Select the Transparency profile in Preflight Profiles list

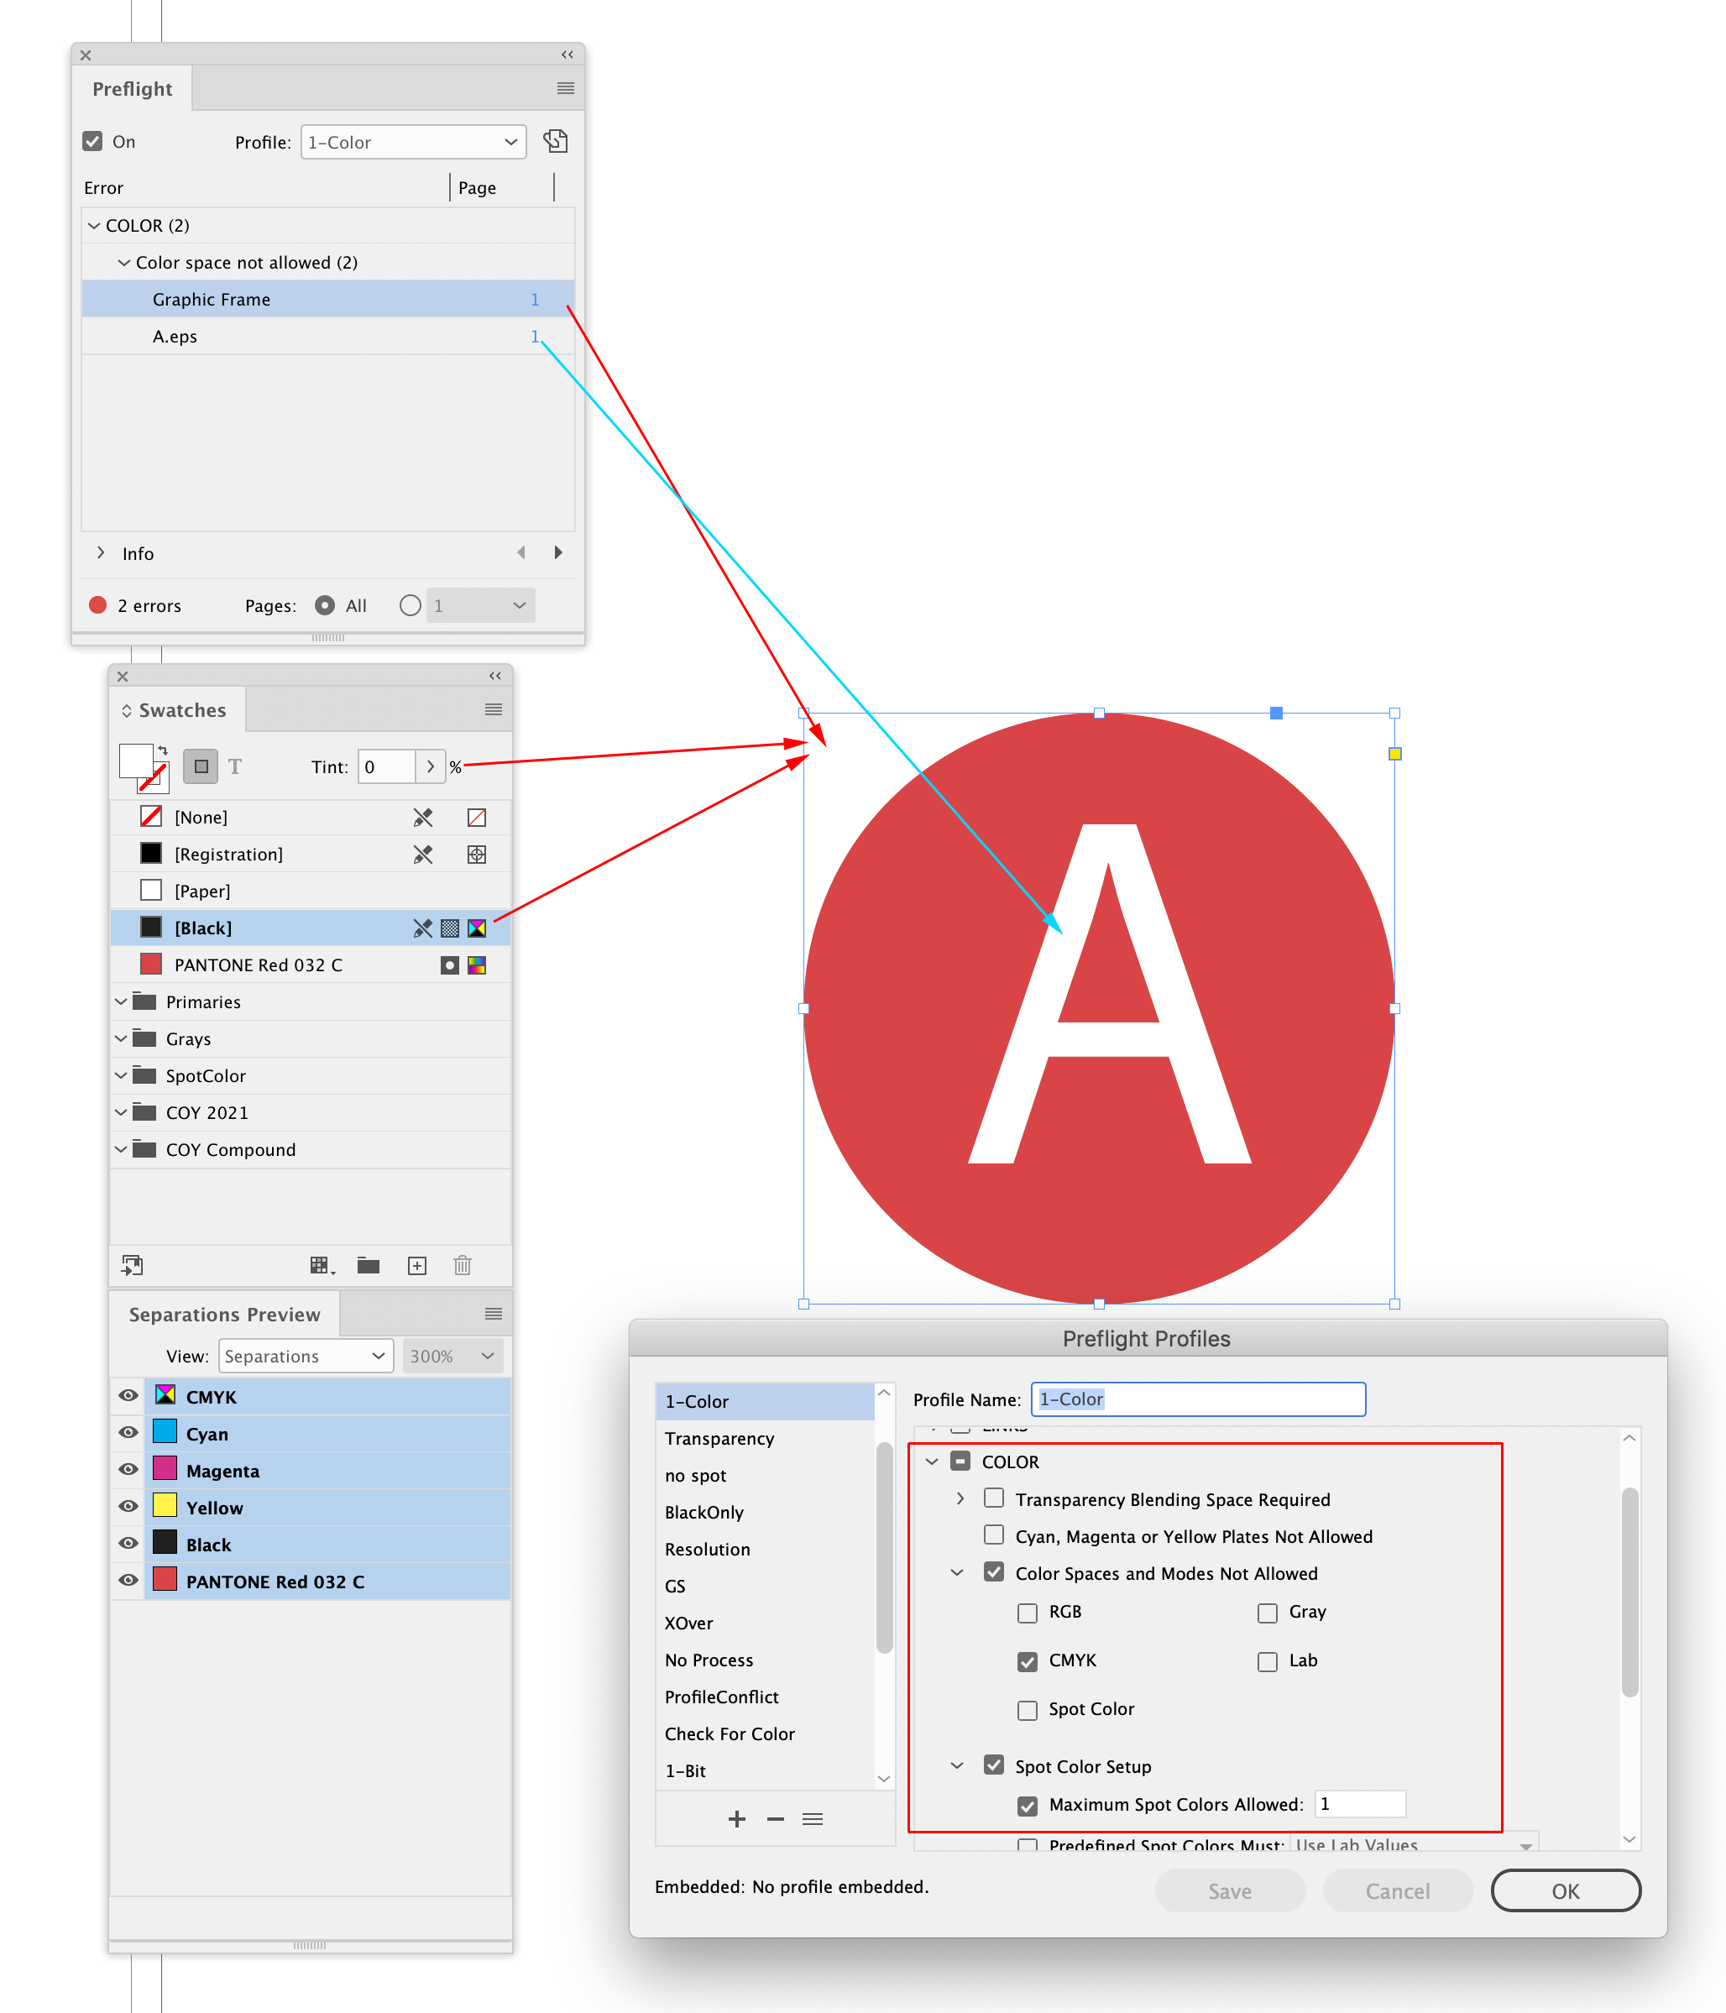(719, 1439)
